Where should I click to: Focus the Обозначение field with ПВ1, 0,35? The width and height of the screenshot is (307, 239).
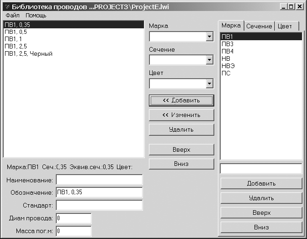(x=99, y=192)
